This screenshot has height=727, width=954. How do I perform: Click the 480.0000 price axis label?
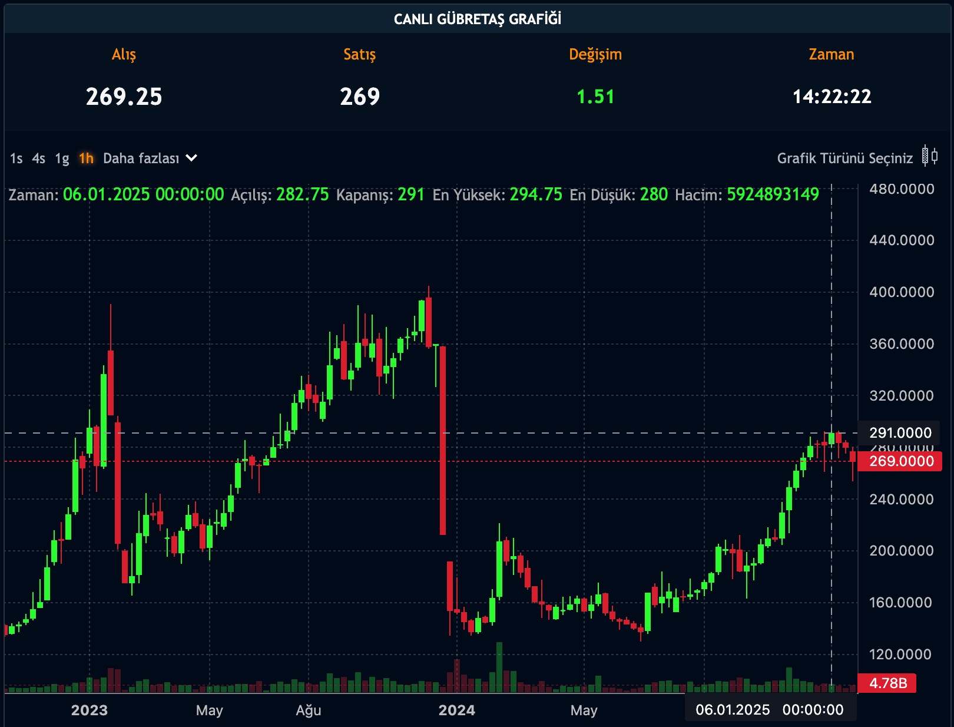902,189
